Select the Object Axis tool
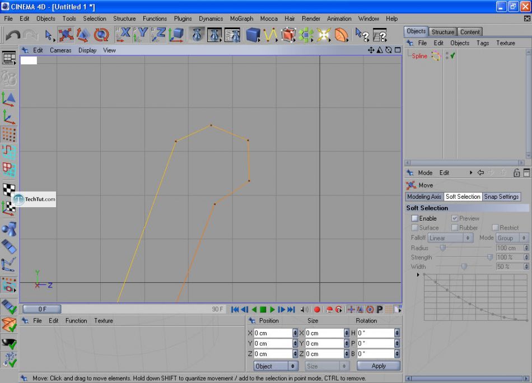Viewport: 532px width, 383px height. pyautogui.click(x=9, y=117)
